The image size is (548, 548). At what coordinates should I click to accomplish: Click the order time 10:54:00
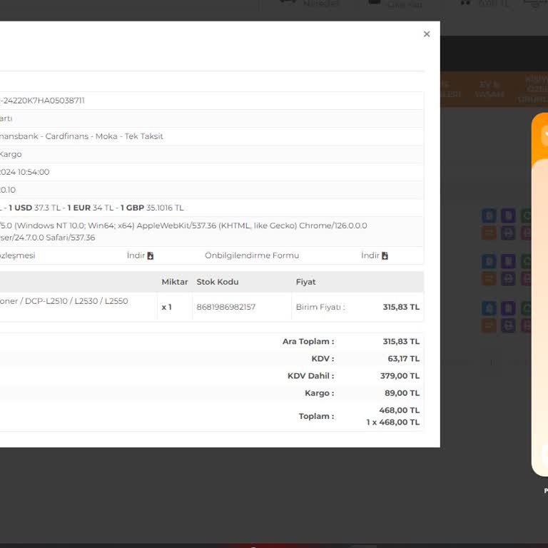click(x=34, y=172)
